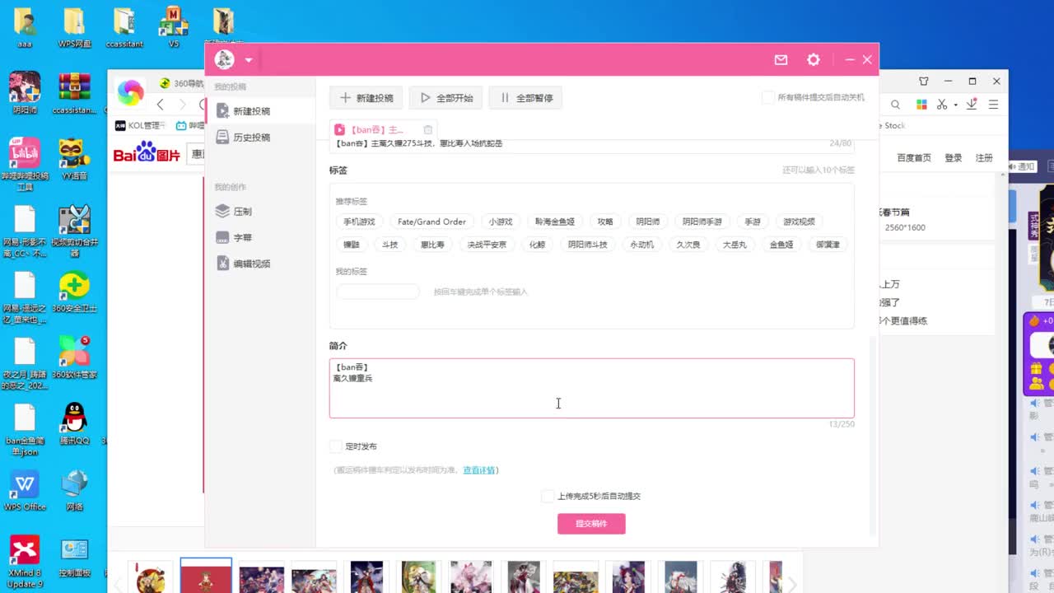Screen dimensions: 1054x593
Task: Select the second thumbnail in the bottom strip
Action: (x=205, y=577)
